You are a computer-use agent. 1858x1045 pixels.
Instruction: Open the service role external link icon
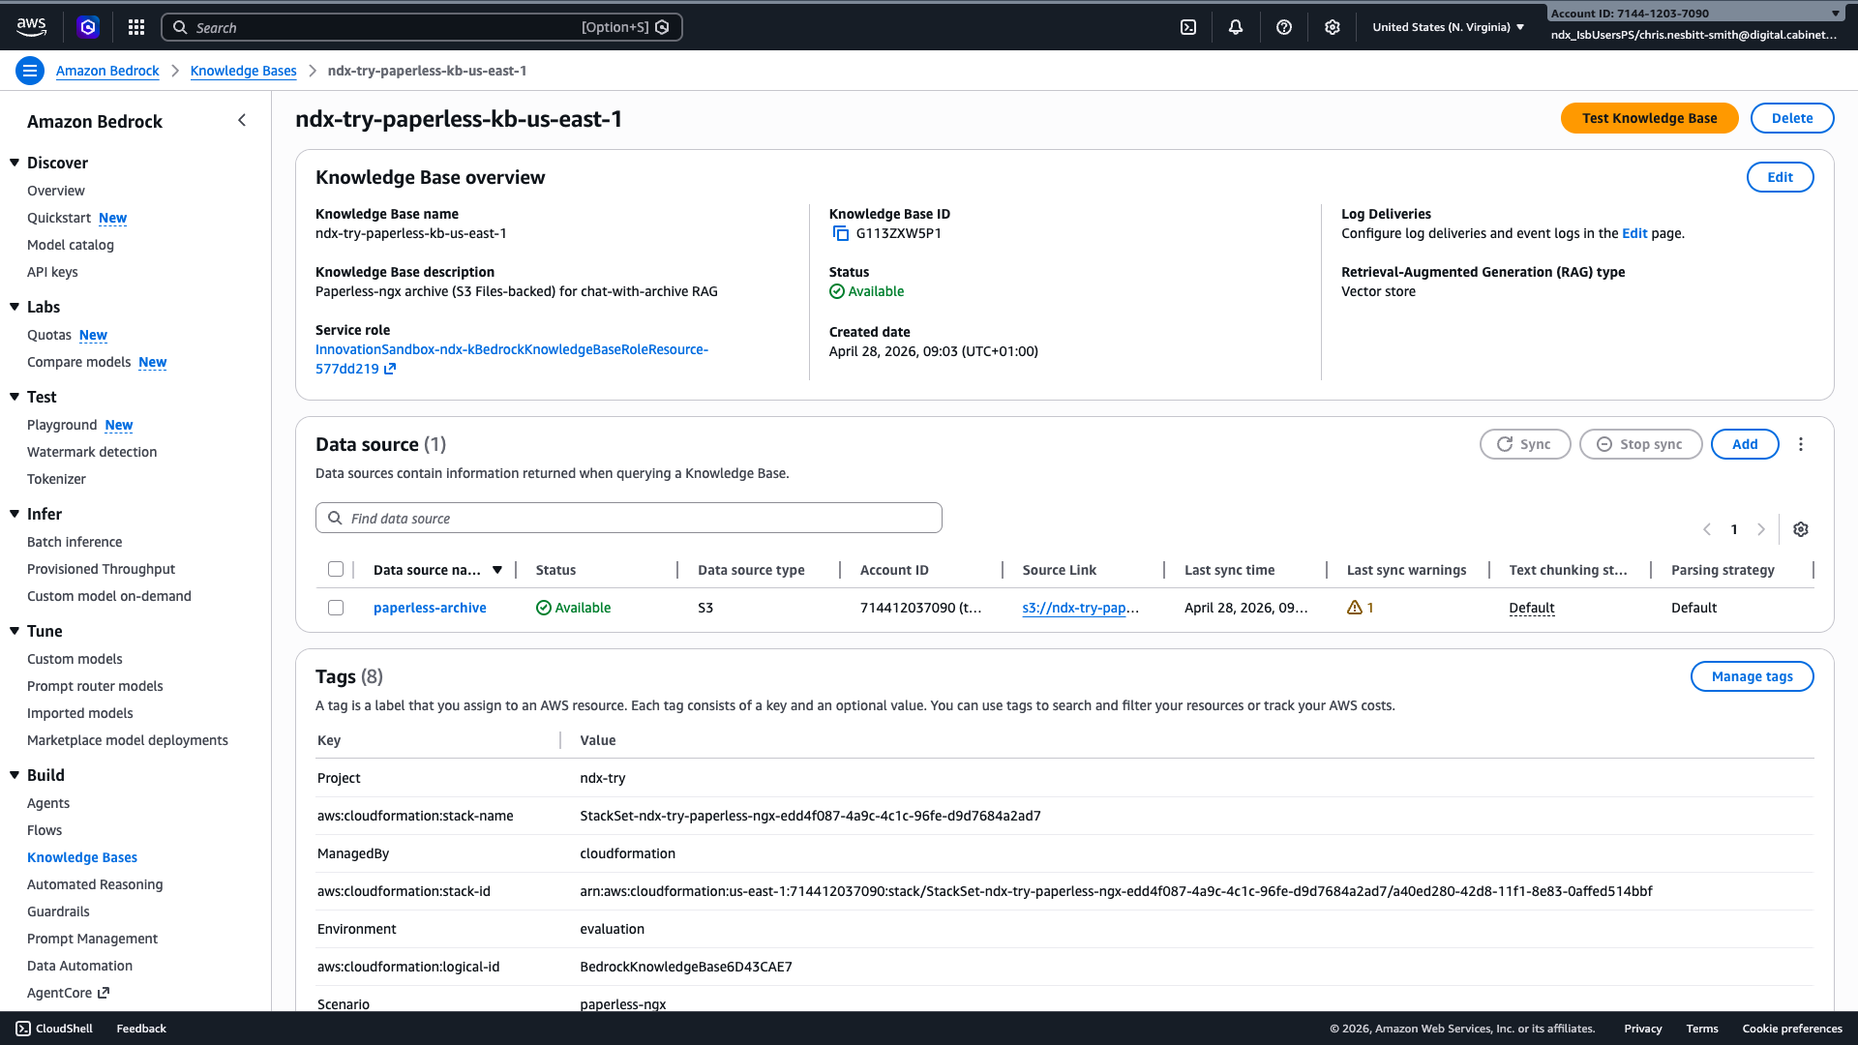point(390,369)
